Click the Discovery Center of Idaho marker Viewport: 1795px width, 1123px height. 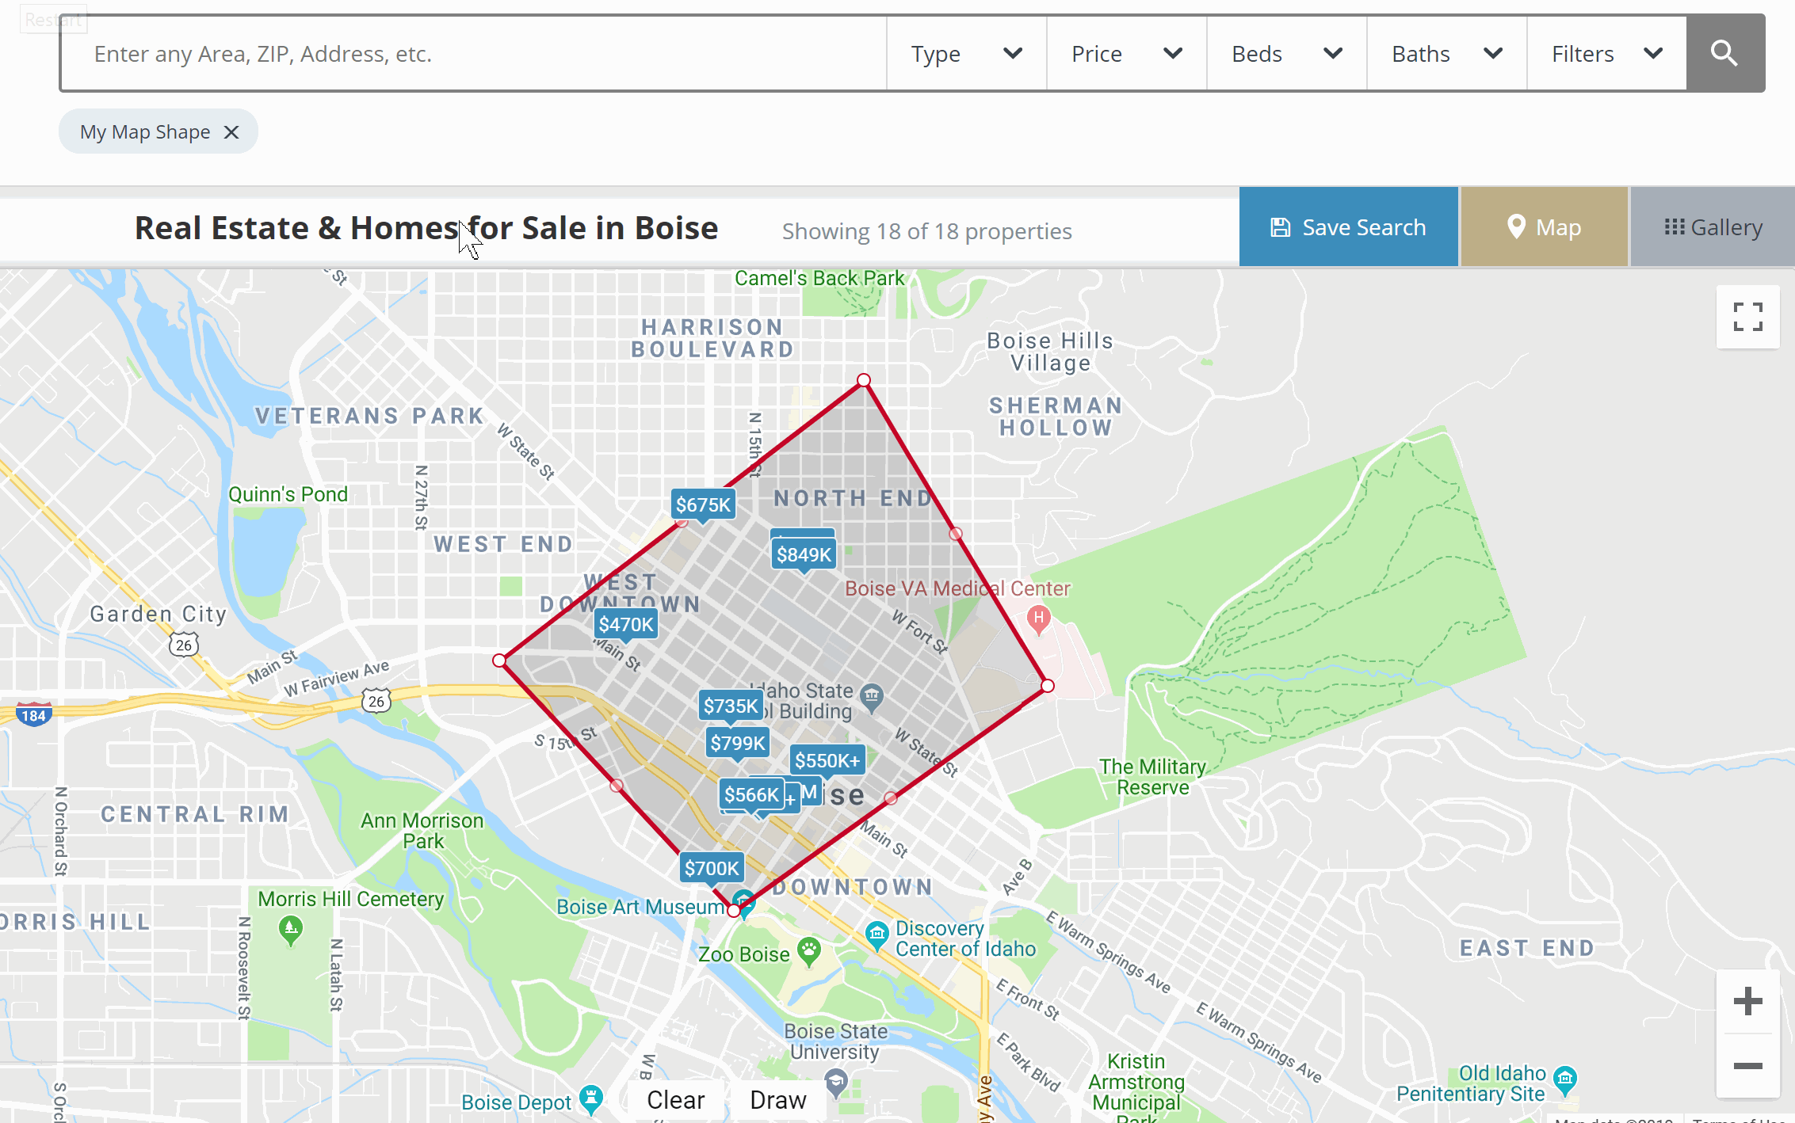tap(876, 935)
